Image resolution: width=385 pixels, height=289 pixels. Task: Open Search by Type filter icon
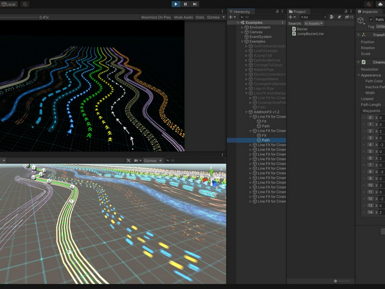pos(332,17)
